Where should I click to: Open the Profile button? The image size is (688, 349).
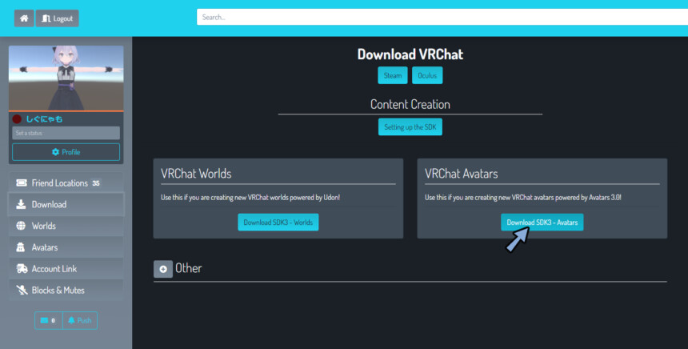[x=66, y=152]
